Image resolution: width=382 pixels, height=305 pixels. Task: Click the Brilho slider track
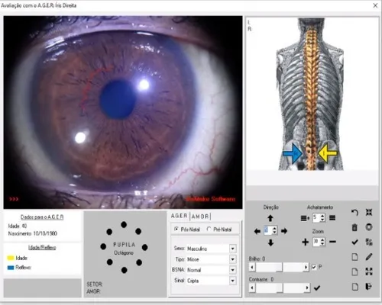coord(279,267)
